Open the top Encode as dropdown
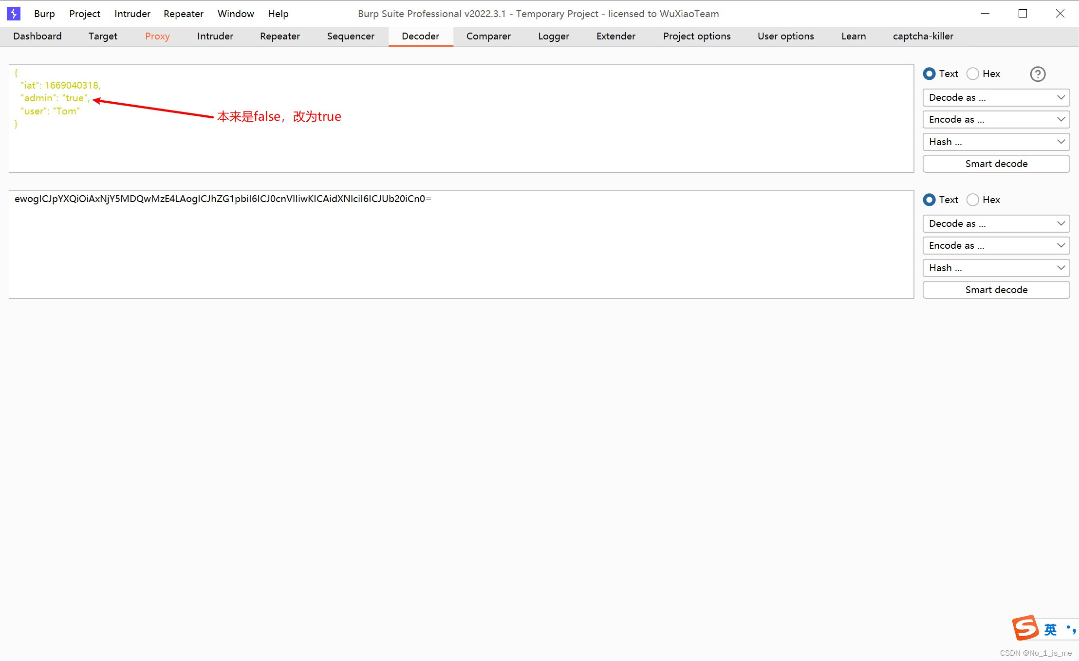 point(995,119)
